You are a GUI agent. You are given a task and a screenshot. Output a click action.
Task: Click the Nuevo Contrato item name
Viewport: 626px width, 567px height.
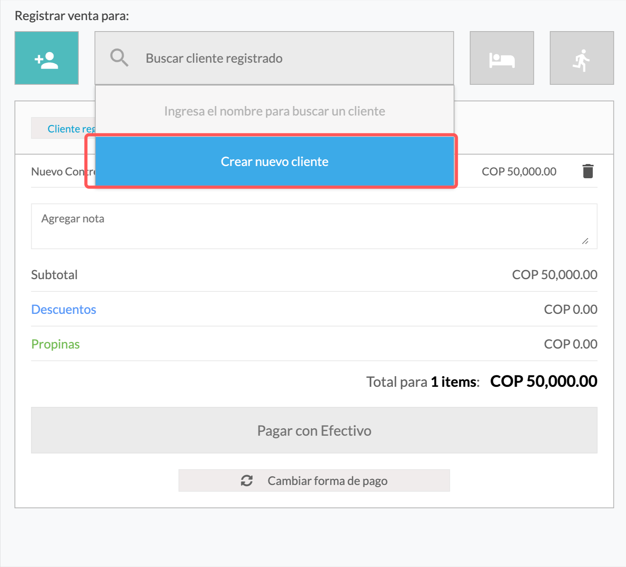coord(63,172)
